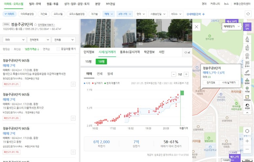Open 거리뷰 street view
Viewport: 254px width, 162px height.
[x=247, y=90]
